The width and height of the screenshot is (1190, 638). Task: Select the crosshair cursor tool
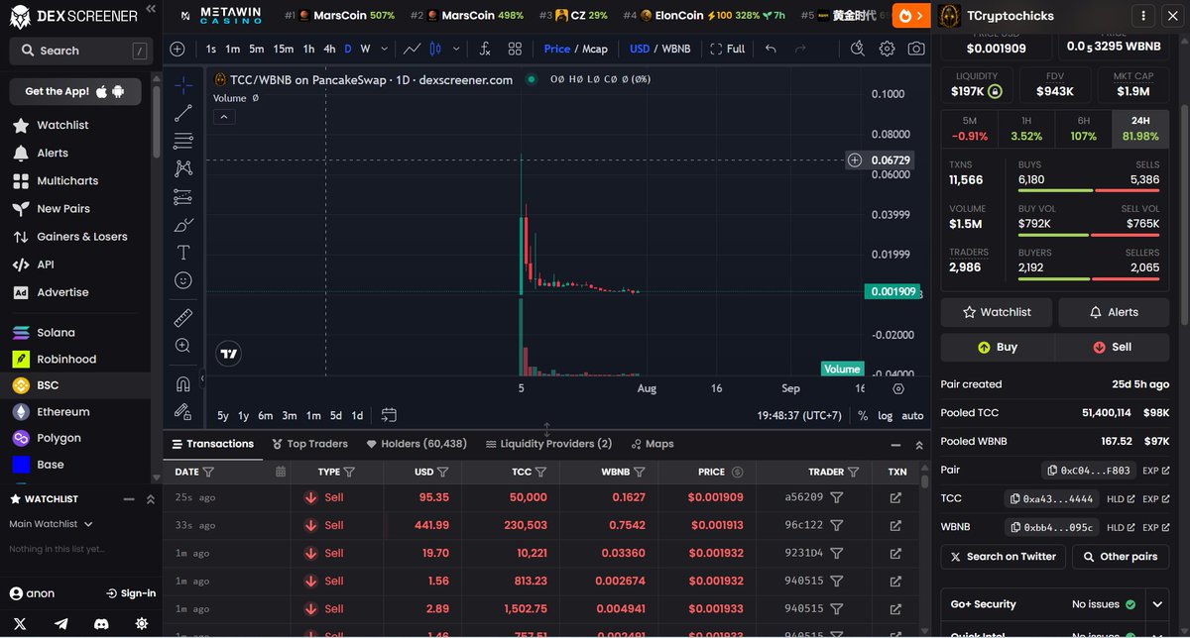click(x=183, y=86)
